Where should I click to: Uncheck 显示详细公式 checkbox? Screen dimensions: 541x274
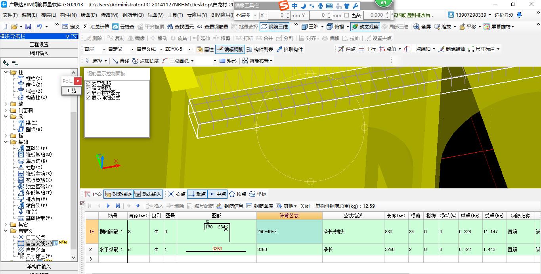click(88, 98)
